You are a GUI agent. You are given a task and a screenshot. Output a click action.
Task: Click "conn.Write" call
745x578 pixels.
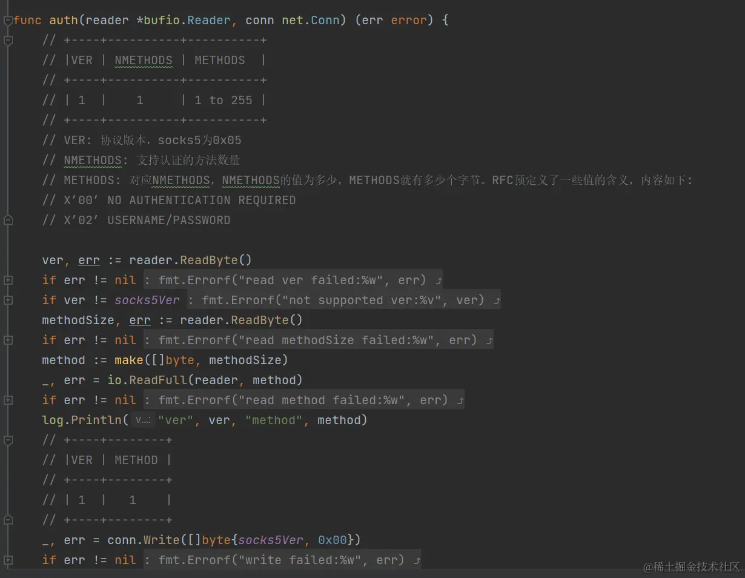[144, 540]
